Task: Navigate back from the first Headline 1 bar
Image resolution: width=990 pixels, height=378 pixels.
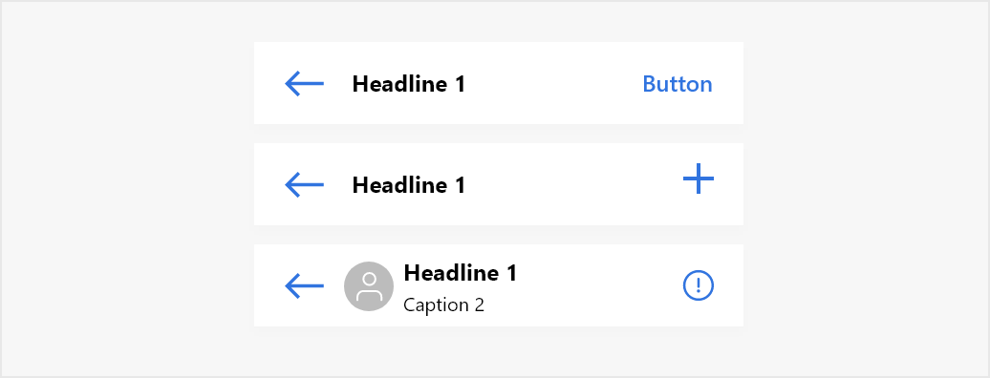Action: [x=304, y=83]
